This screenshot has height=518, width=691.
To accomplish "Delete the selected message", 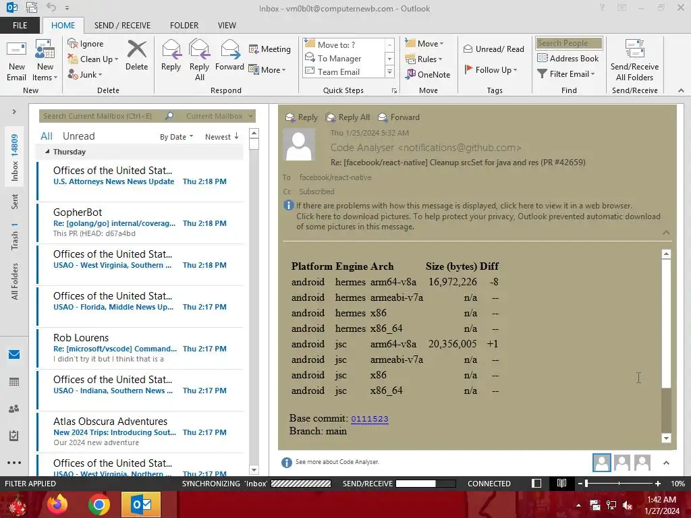I will 136,55.
